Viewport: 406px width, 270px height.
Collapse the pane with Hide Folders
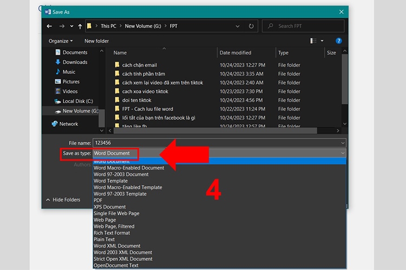63,200
